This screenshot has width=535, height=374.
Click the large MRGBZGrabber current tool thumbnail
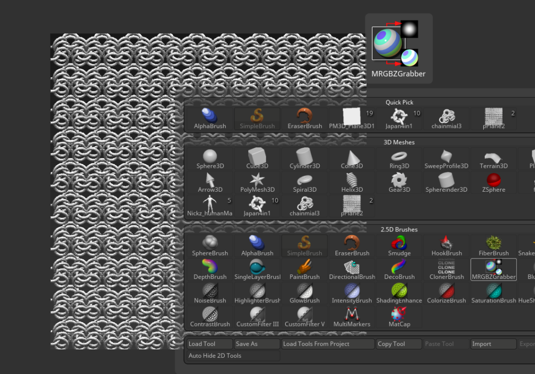pos(399,49)
